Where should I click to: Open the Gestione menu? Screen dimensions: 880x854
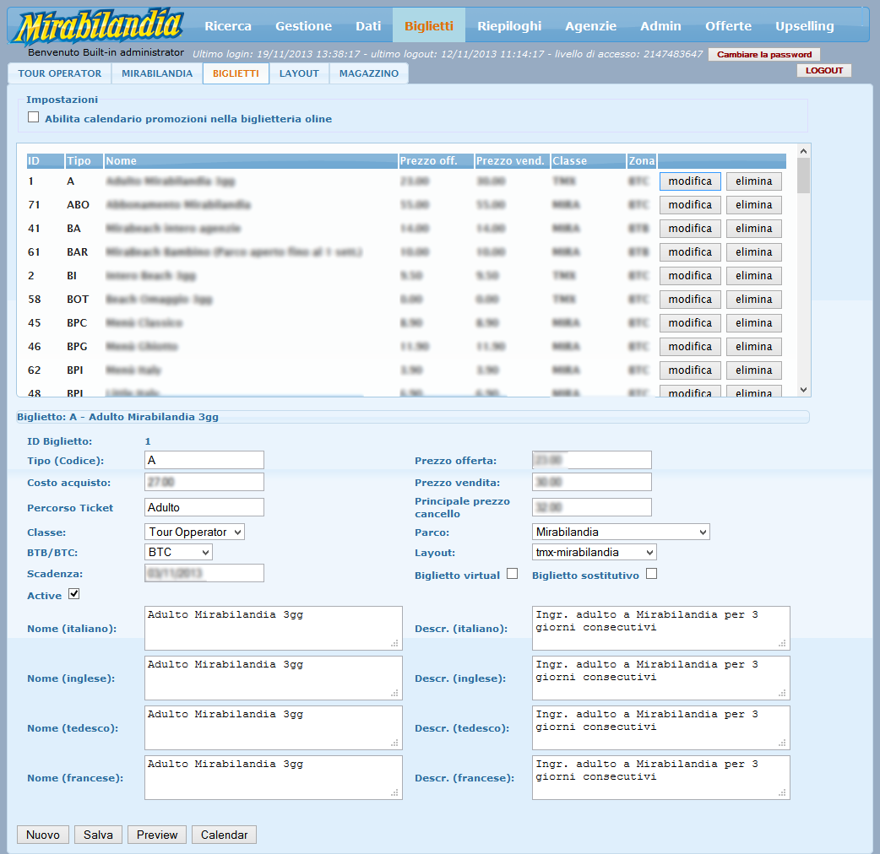point(304,26)
